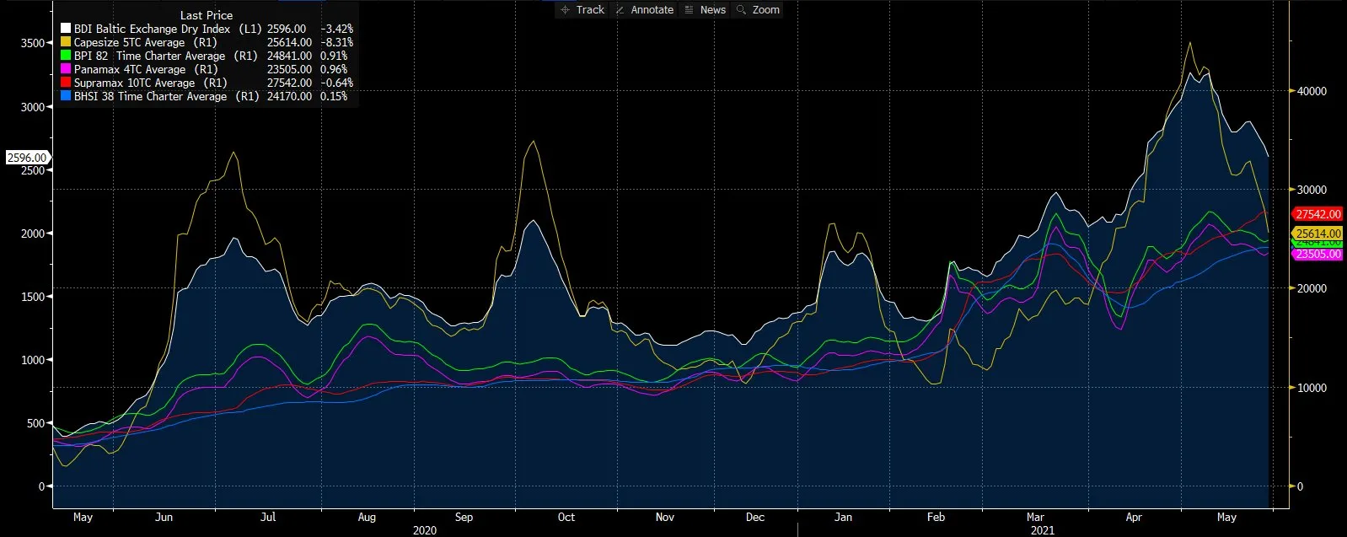Click the 20000 right axis label
Screen dimensions: 1347x537
pyautogui.click(x=1312, y=288)
